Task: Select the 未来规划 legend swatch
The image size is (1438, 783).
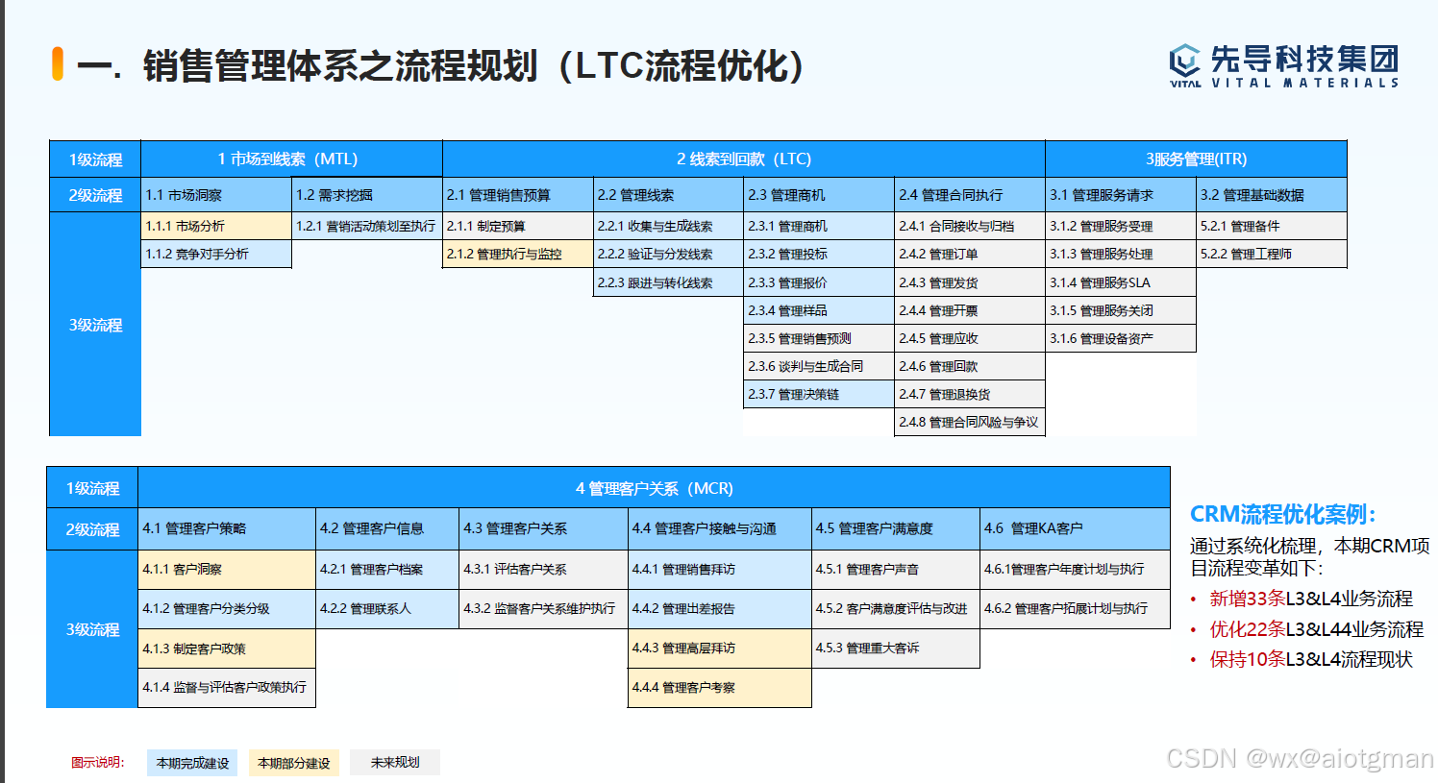Action: [x=395, y=762]
